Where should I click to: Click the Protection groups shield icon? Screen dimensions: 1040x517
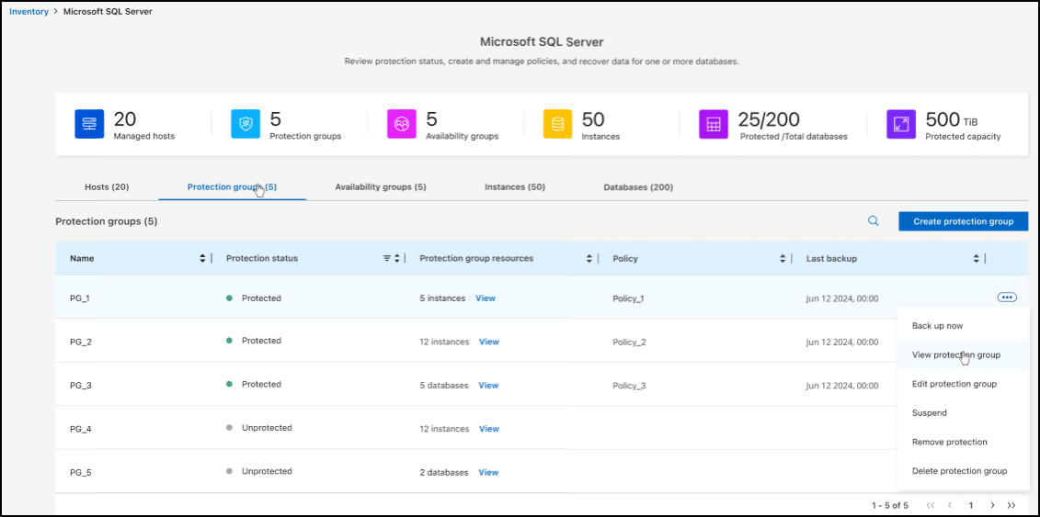tap(246, 124)
